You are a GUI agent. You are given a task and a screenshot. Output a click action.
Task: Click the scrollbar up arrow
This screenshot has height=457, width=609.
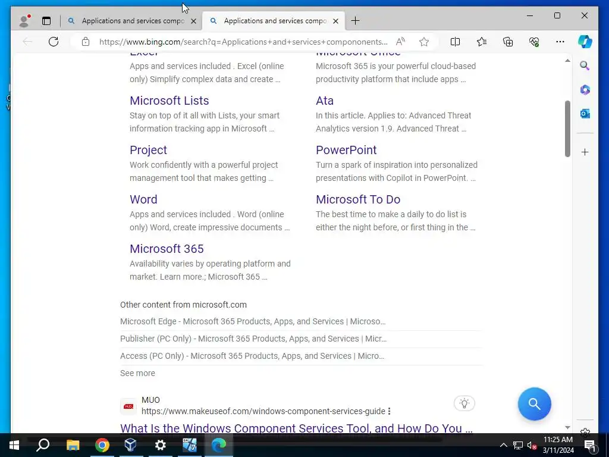pyautogui.click(x=567, y=61)
